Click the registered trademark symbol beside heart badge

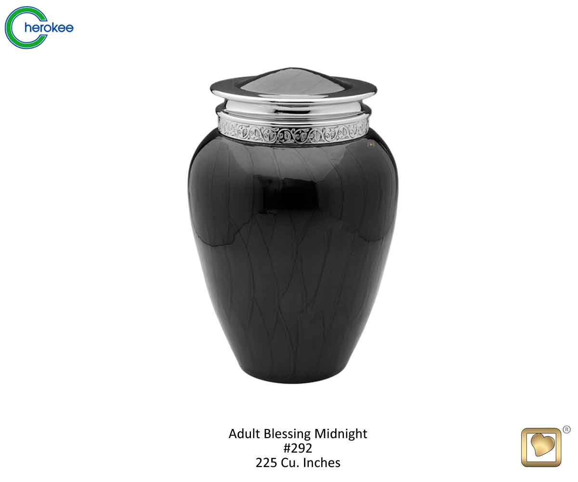566,429
